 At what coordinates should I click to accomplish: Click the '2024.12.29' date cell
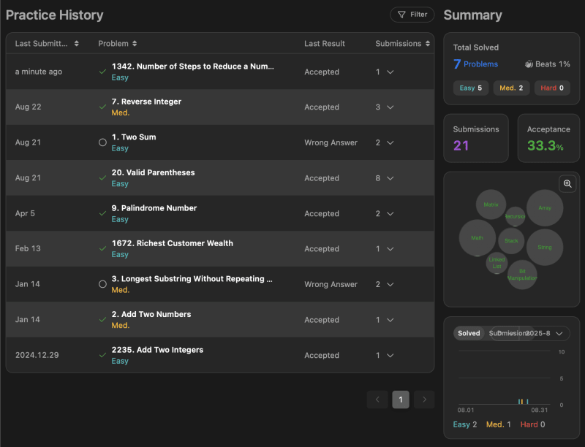pyautogui.click(x=37, y=355)
